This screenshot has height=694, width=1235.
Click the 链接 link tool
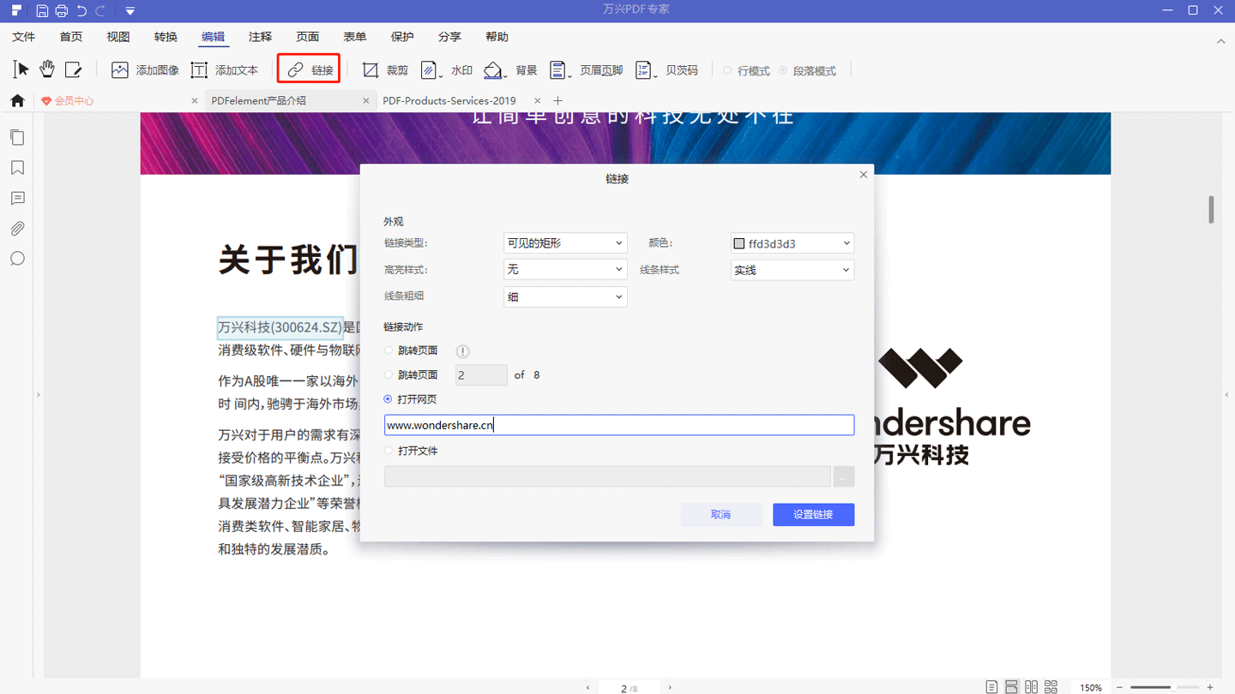tap(310, 70)
